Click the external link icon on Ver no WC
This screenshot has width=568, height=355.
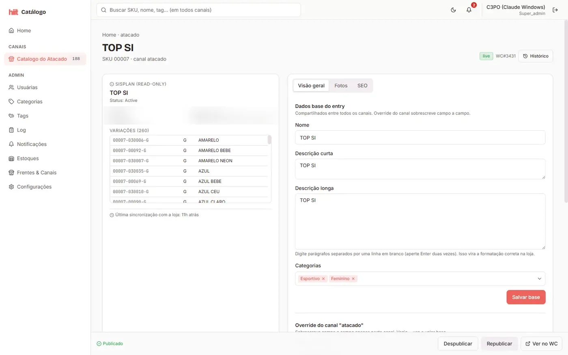(x=528, y=344)
